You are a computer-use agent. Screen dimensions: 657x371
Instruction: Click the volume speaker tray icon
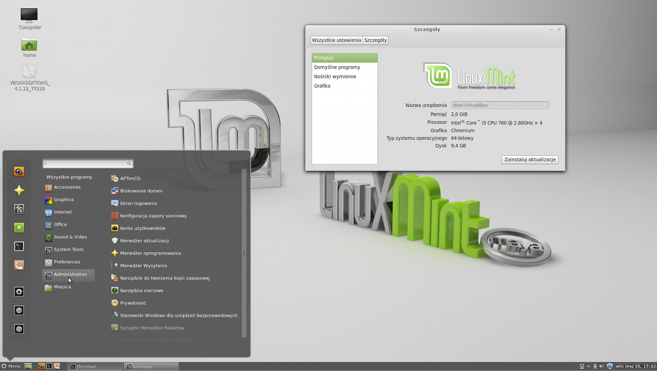pyautogui.click(x=602, y=366)
